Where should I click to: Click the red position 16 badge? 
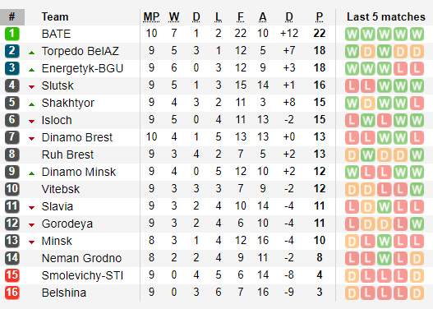click(12, 293)
